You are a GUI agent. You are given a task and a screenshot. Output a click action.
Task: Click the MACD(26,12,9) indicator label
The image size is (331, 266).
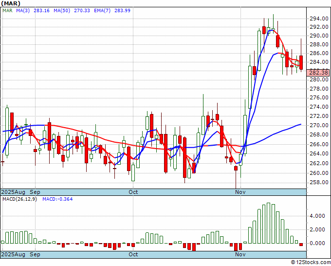click(19, 199)
